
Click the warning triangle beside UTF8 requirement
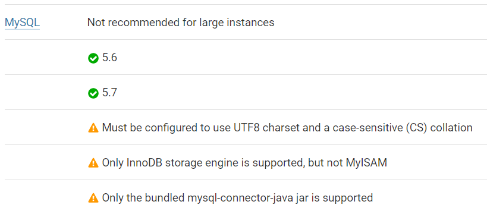coord(93,128)
